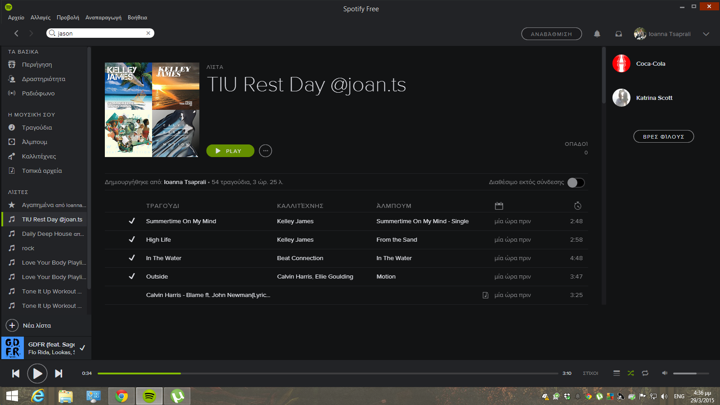Toggle Διαθέσιμο εκτός σύνδεσης offline switch
The image size is (720, 405).
(x=576, y=182)
